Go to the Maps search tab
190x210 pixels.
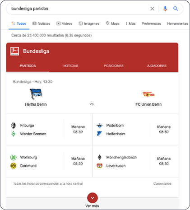tap(113, 23)
